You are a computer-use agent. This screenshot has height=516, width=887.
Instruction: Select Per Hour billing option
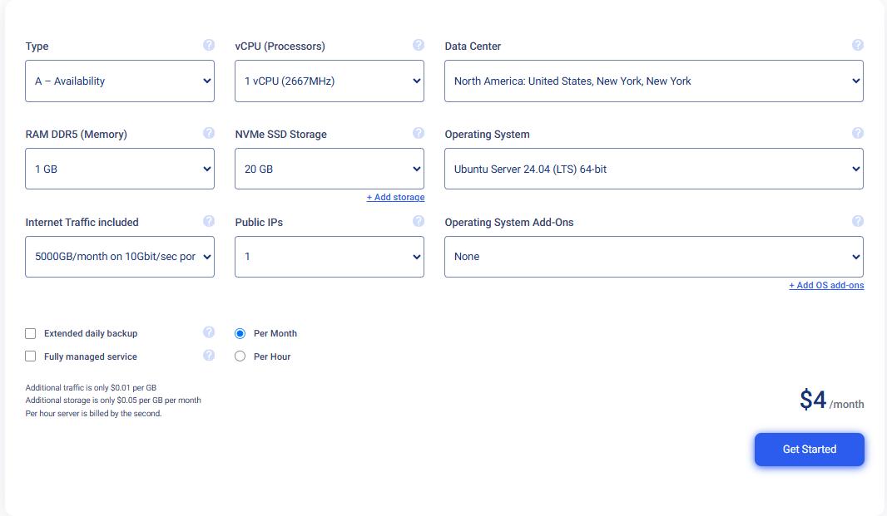tap(240, 356)
